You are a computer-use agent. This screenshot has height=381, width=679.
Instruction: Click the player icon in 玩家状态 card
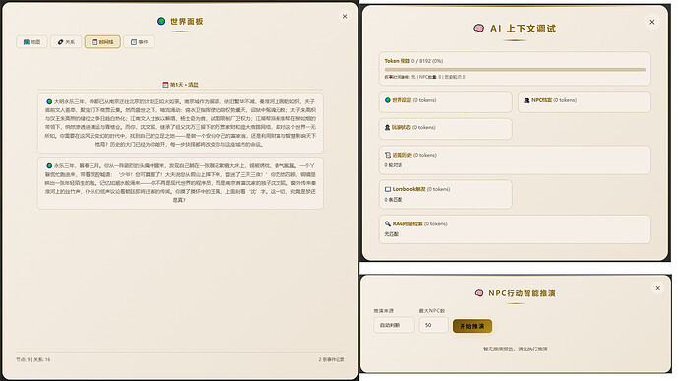387,127
